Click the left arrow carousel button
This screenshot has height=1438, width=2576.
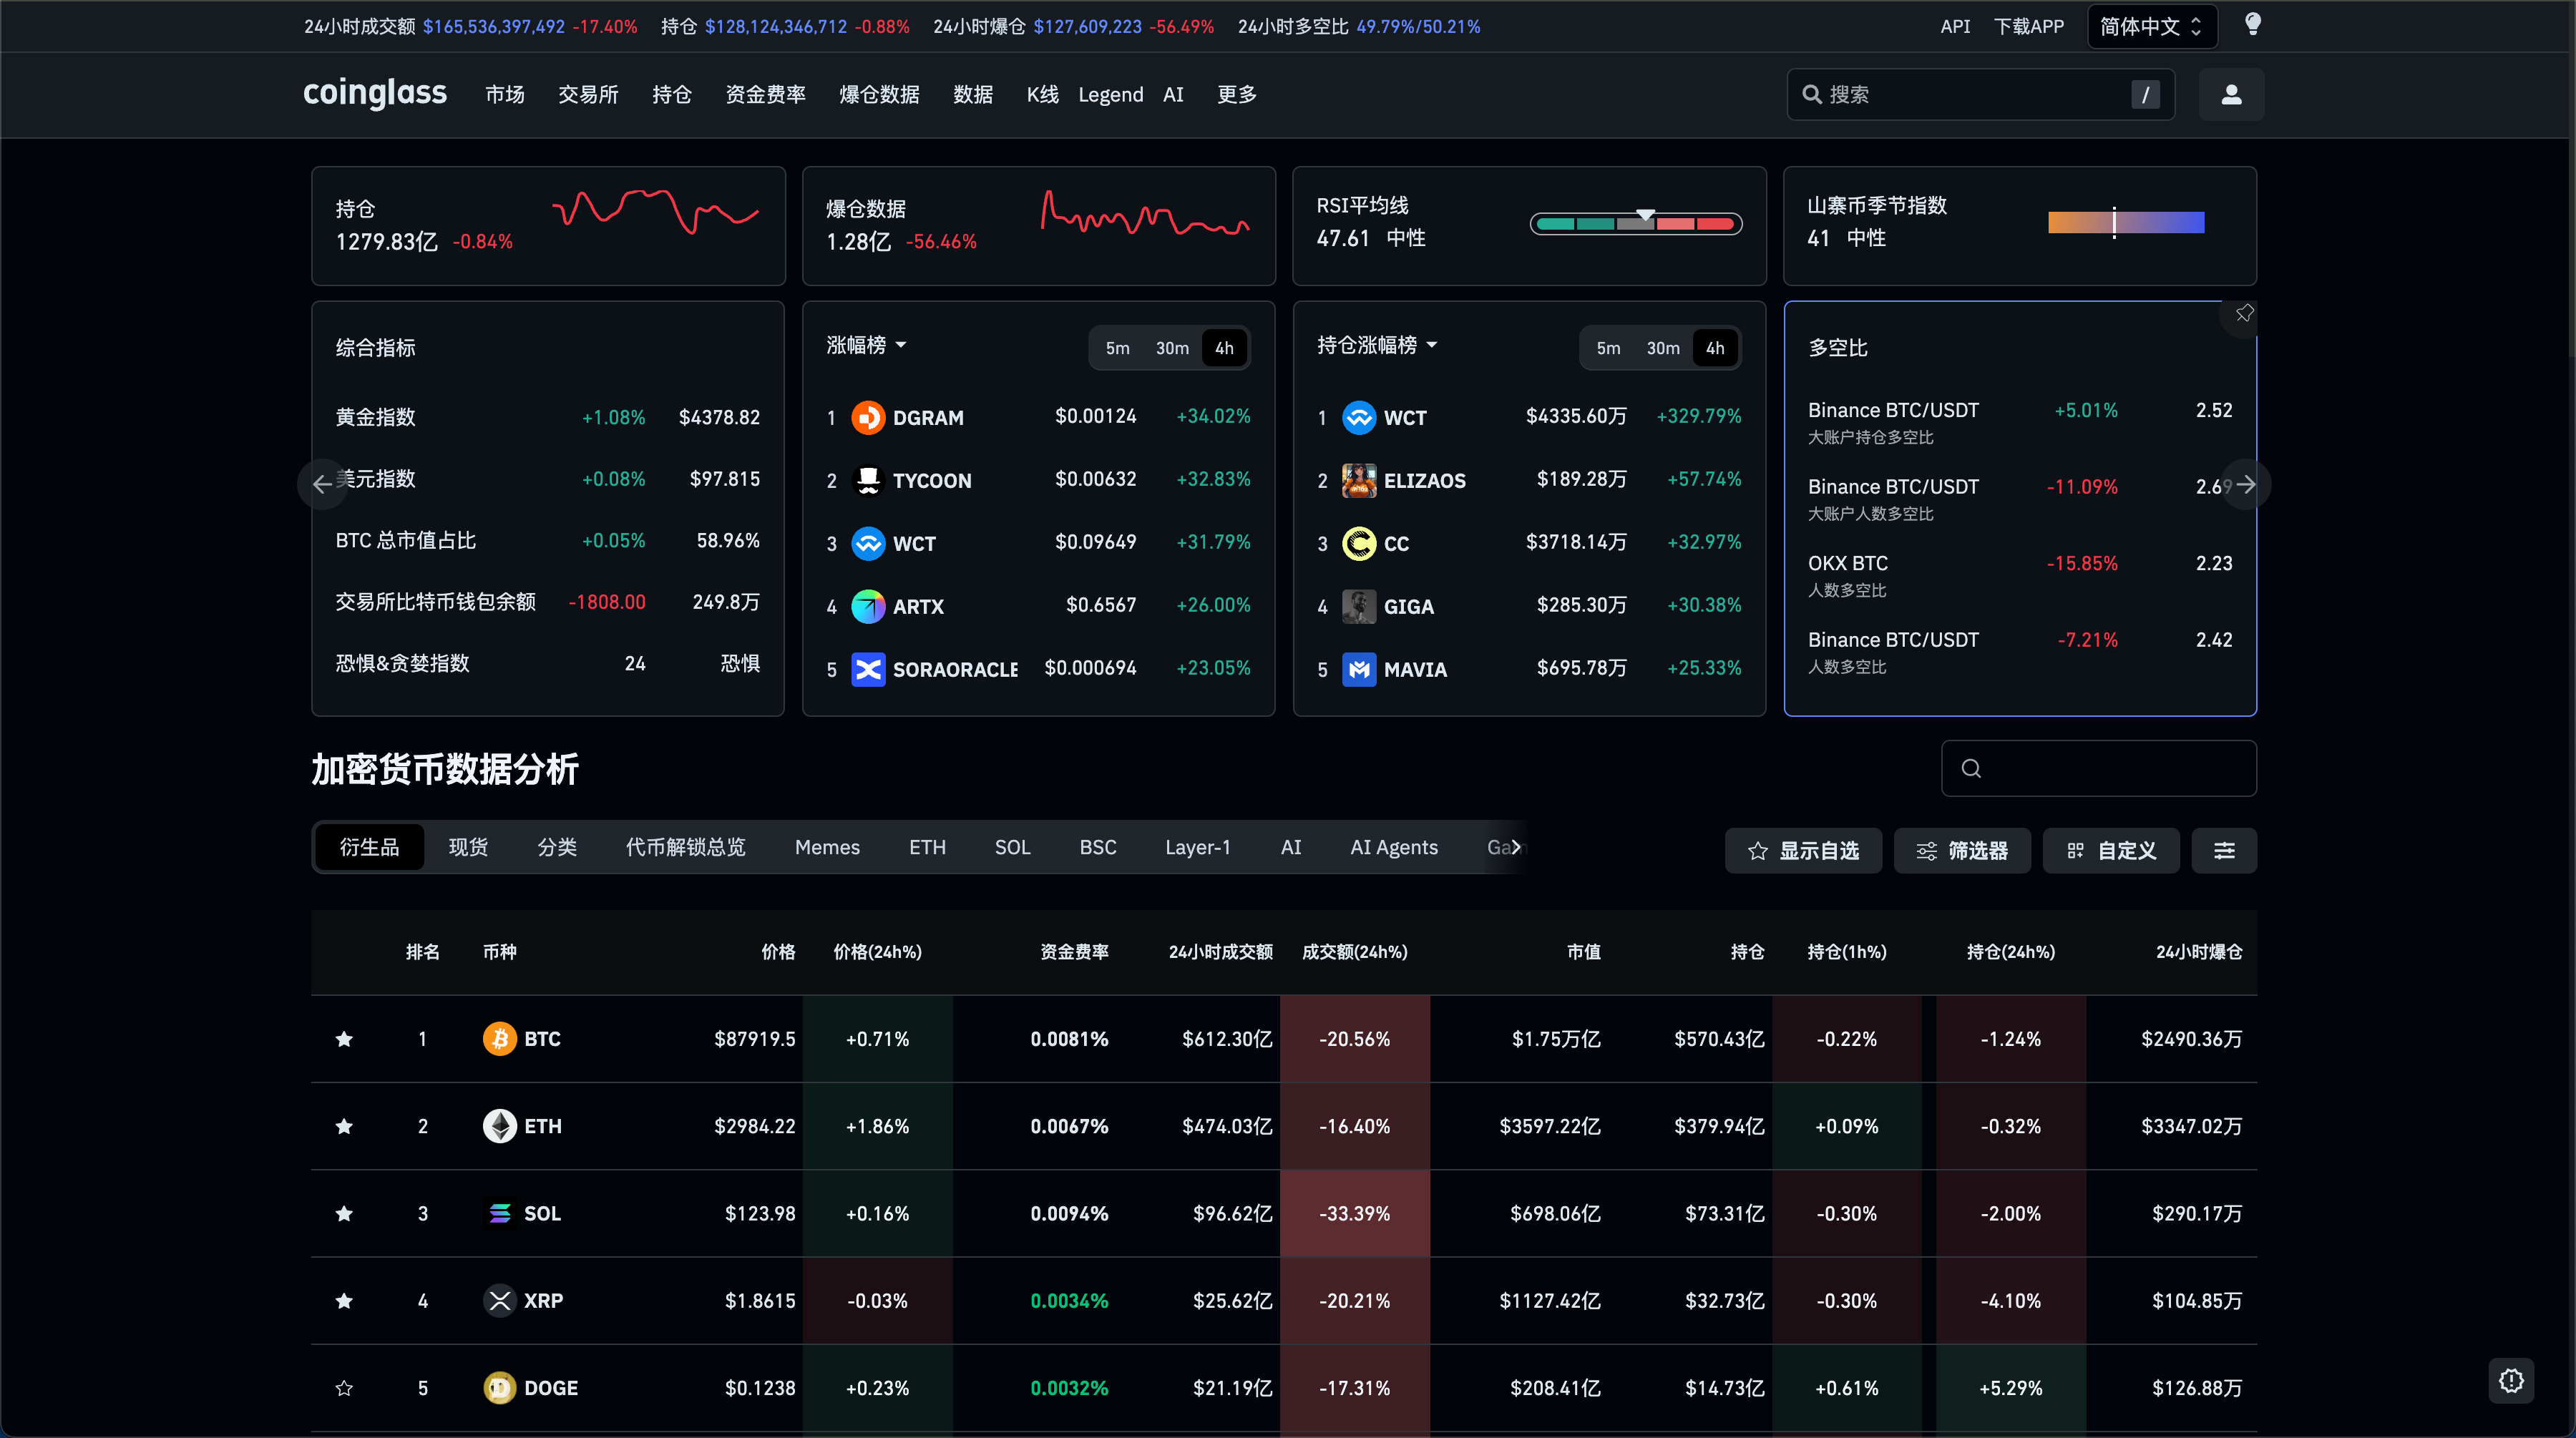[x=322, y=484]
